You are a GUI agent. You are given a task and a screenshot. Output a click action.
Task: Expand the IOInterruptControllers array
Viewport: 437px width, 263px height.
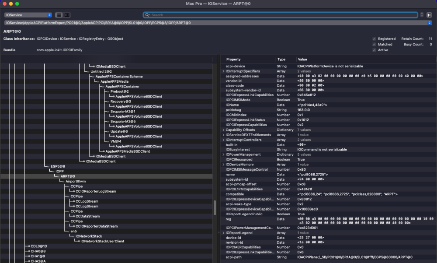223,140
